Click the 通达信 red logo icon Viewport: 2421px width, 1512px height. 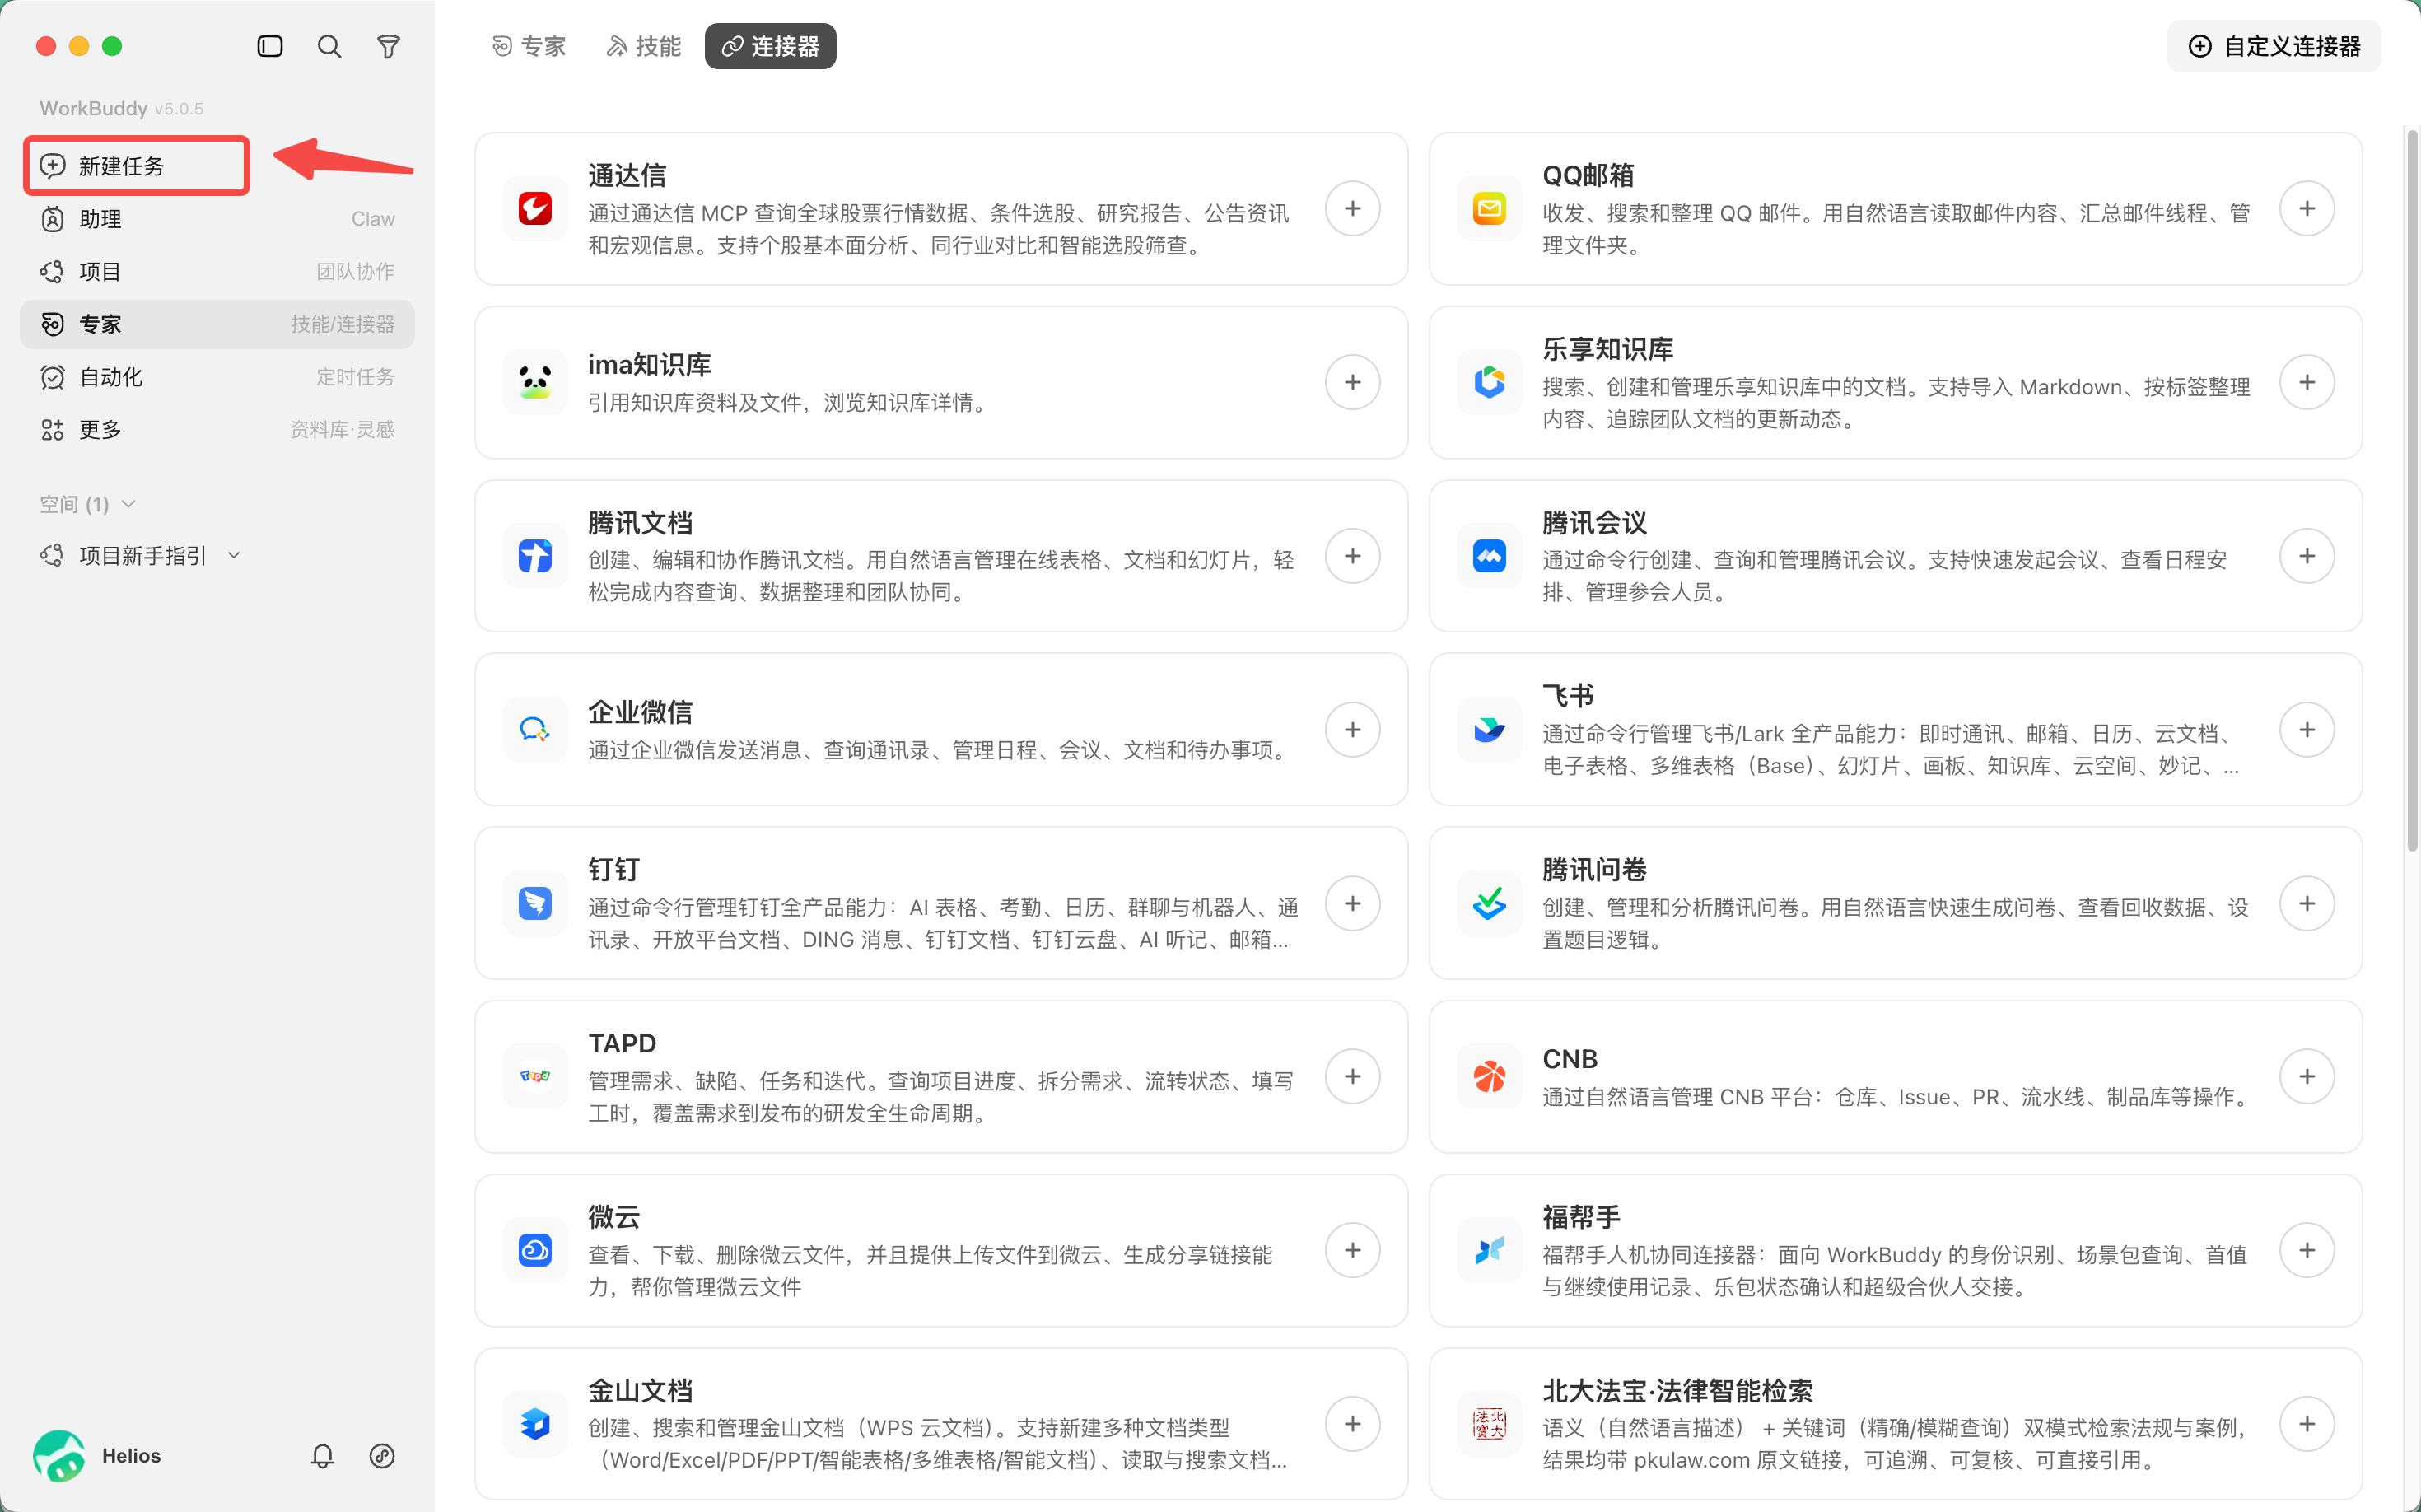coord(535,208)
